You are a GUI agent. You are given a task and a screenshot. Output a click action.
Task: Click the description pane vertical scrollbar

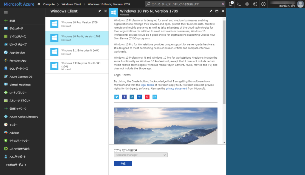(224, 62)
